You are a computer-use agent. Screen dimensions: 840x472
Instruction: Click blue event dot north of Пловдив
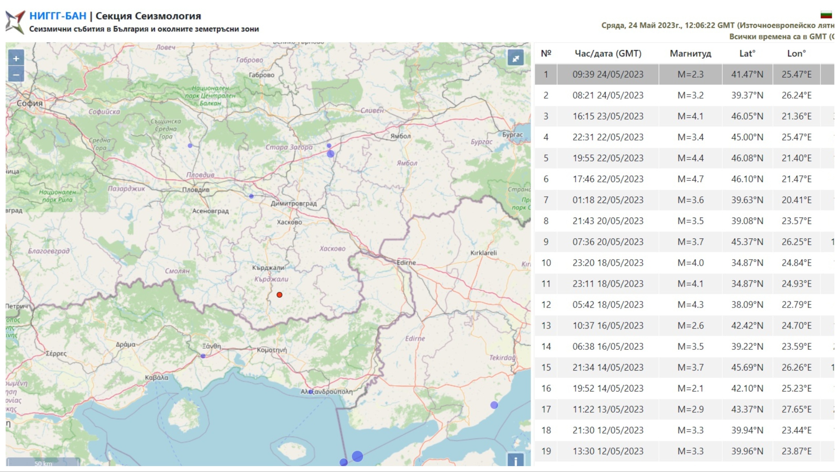click(x=190, y=146)
